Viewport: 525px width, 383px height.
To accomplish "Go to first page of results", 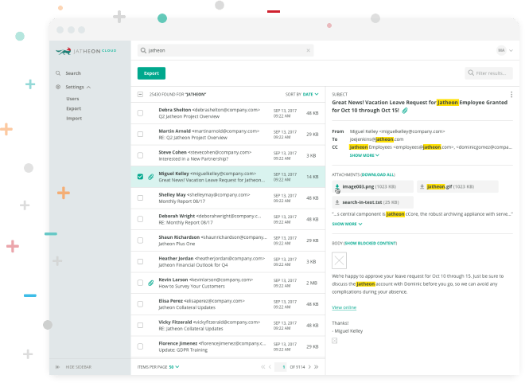I will (262, 367).
